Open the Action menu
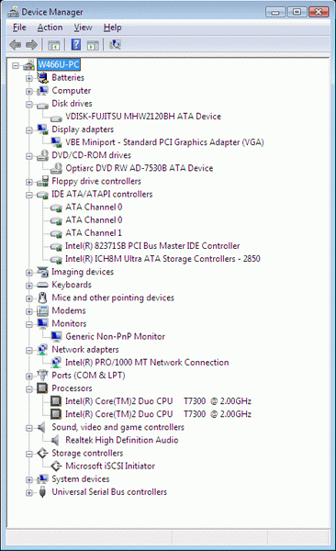The width and height of the screenshot is (336, 551). click(50, 28)
